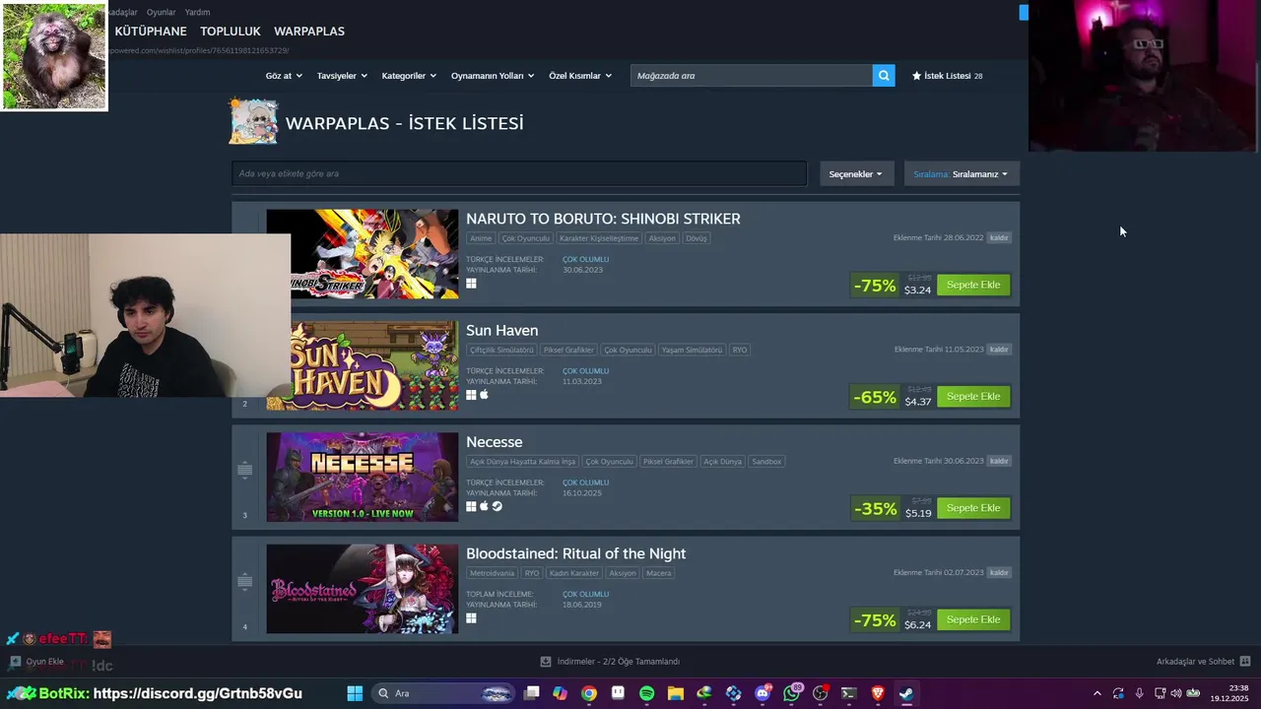The height and width of the screenshot is (709, 1261).
Task: Open the Oyunlar menu
Action: pos(161,12)
